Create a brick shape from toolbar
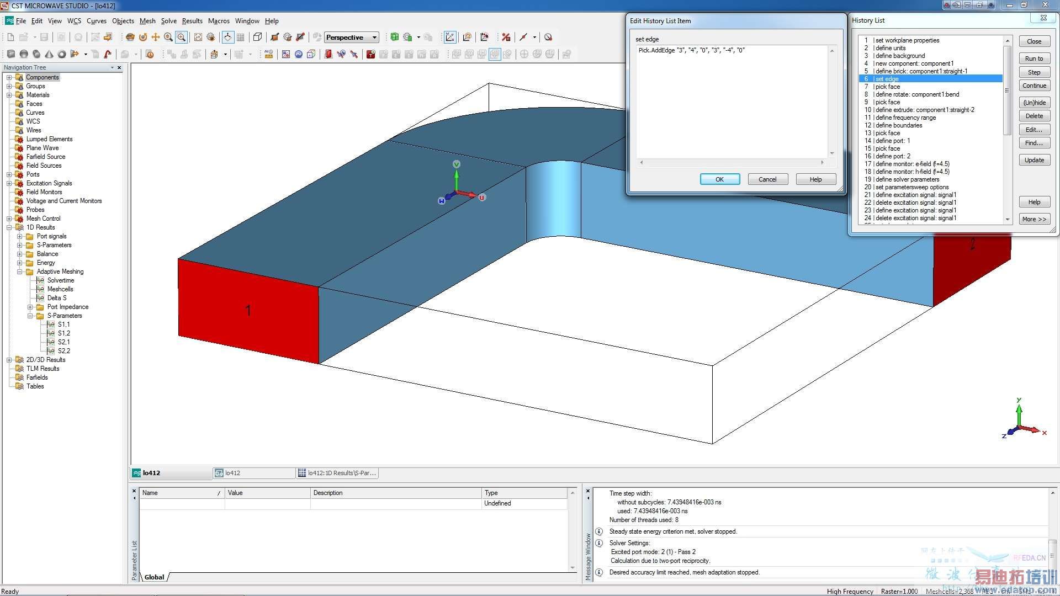The width and height of the screenshot is (1060, 596). pos(10,54)
